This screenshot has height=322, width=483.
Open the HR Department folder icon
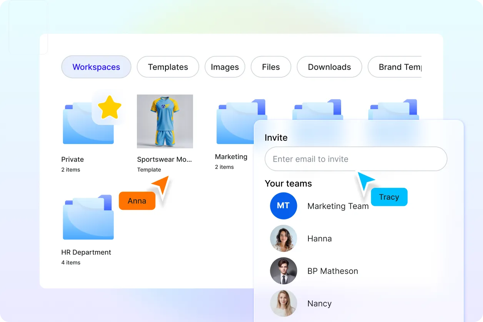(x=87, y=217)
